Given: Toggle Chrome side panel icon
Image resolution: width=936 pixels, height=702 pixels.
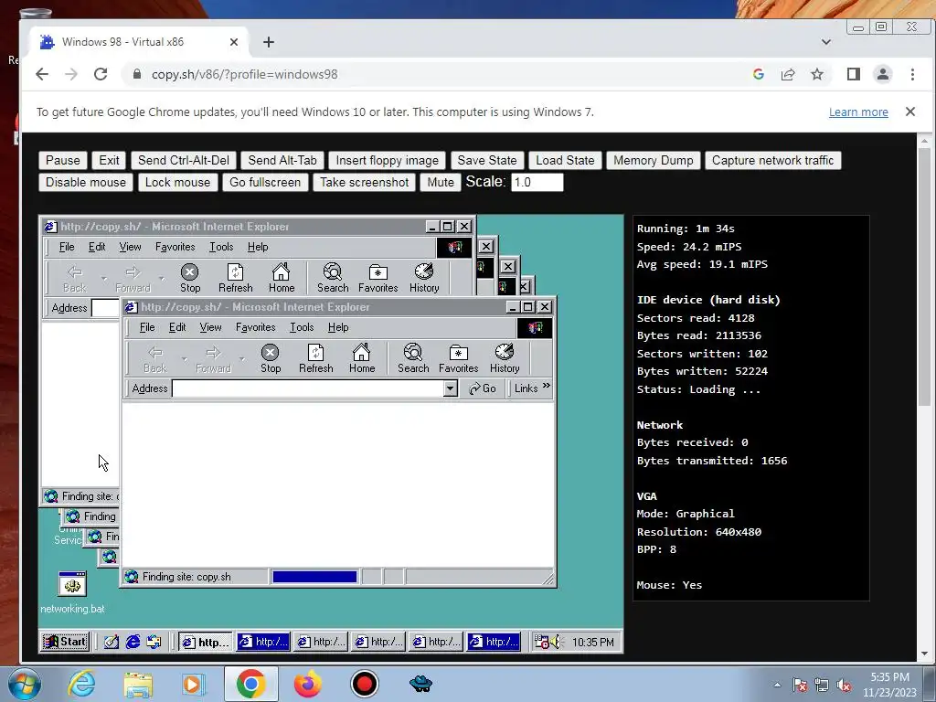Looking at the screenshot, I should point(853,74).
